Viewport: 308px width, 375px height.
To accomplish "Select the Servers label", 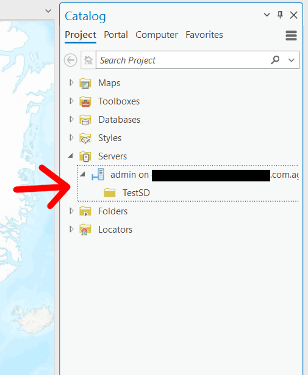I will pos(112,156).
